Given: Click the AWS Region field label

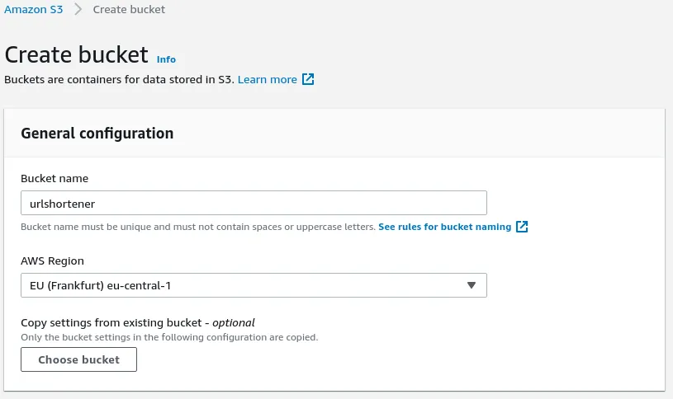Looking at the screenshot, I should (x=52, y=261).
